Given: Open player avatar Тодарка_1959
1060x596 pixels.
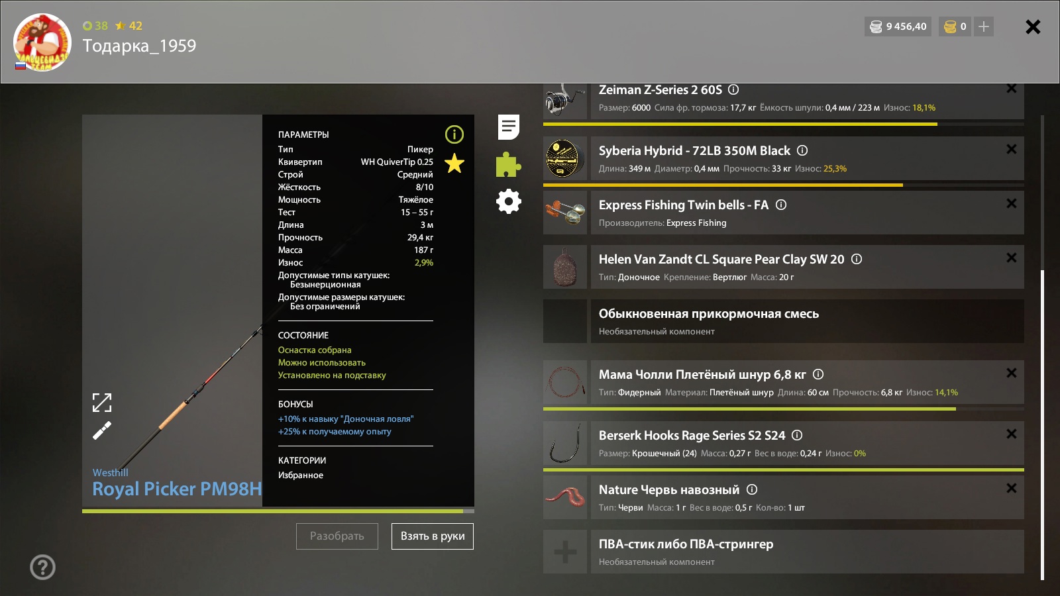Looking at the screenshot, I should click(42, 42).
